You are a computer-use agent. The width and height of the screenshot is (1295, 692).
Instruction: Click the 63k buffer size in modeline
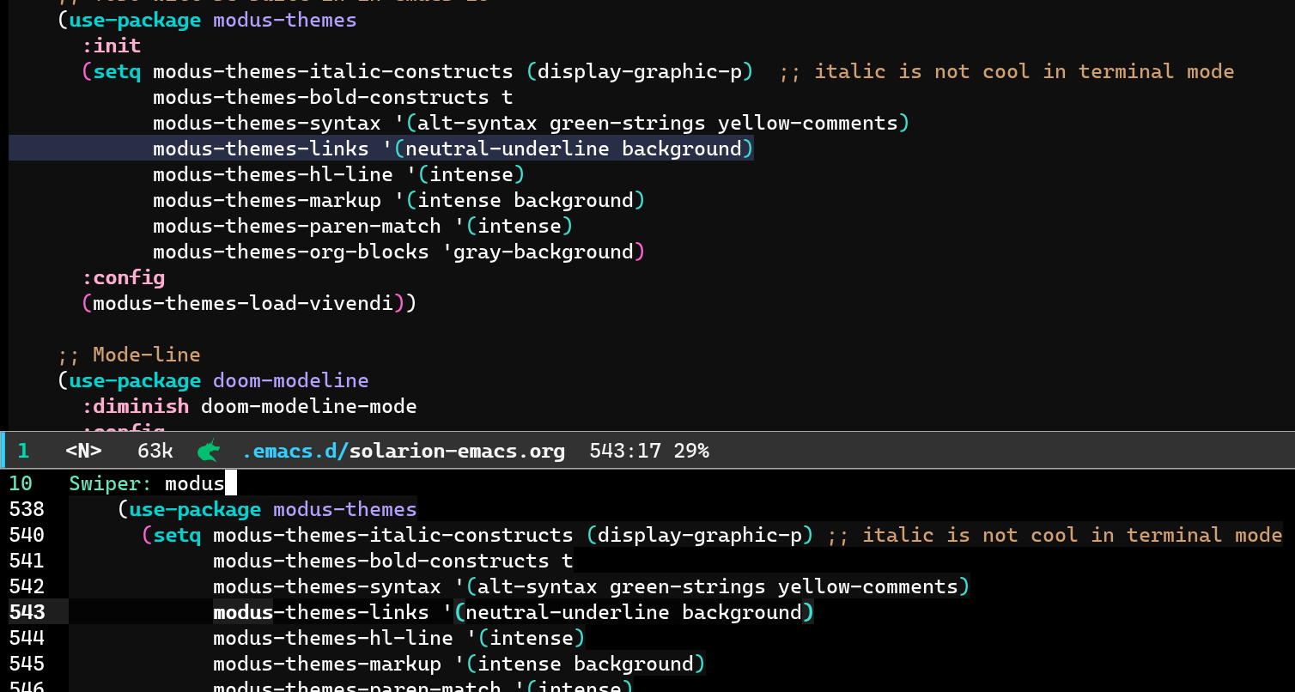(x=155, y=451)
